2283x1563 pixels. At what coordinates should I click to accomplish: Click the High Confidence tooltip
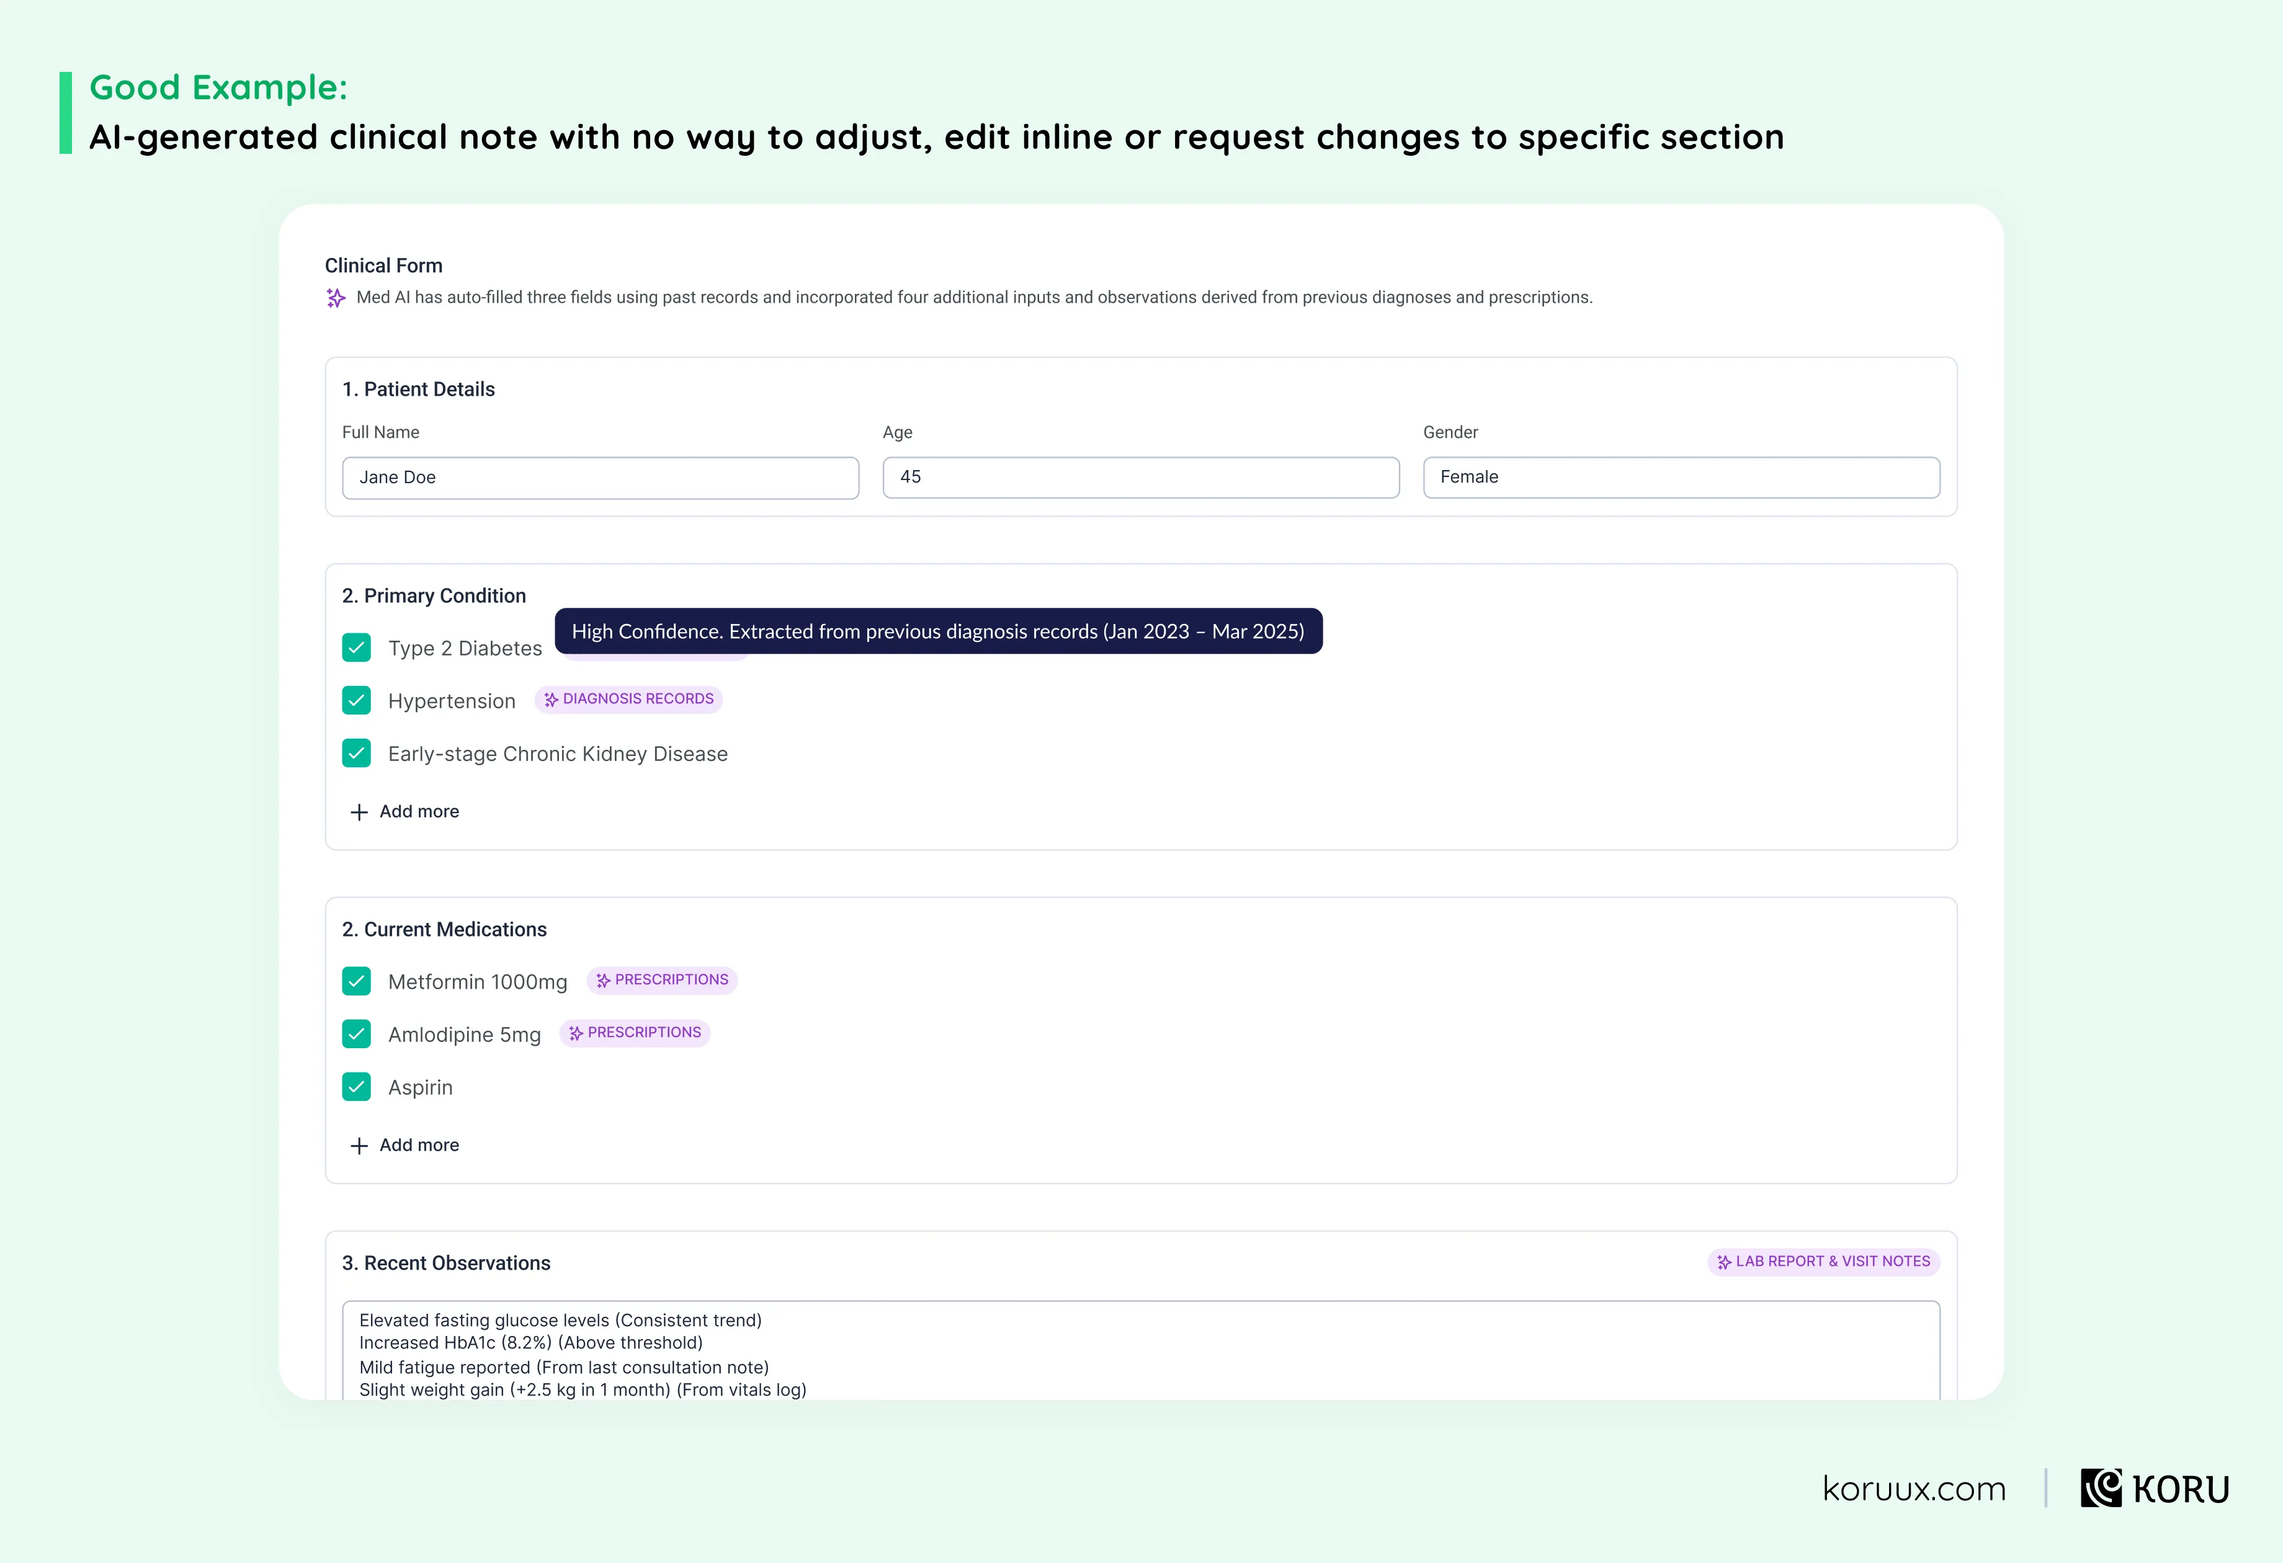[938, 631]
